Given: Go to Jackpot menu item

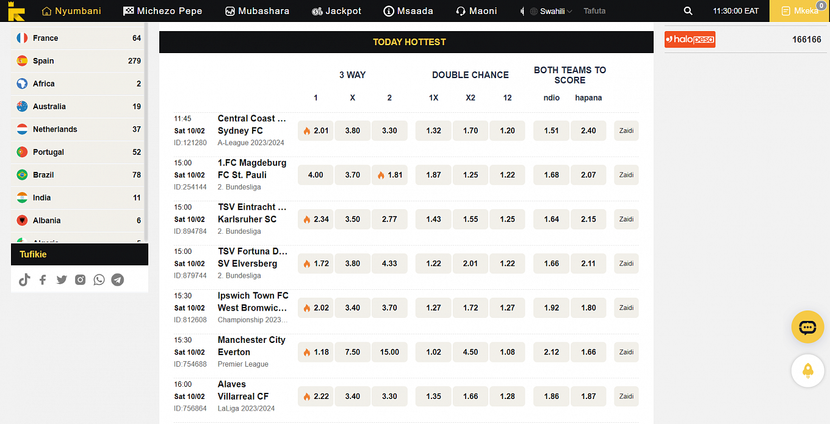Looking at the screenshot, I should click(x=336, y=11).
